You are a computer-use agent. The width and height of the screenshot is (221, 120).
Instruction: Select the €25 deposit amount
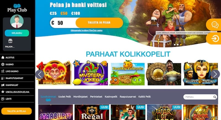(53, 13)
